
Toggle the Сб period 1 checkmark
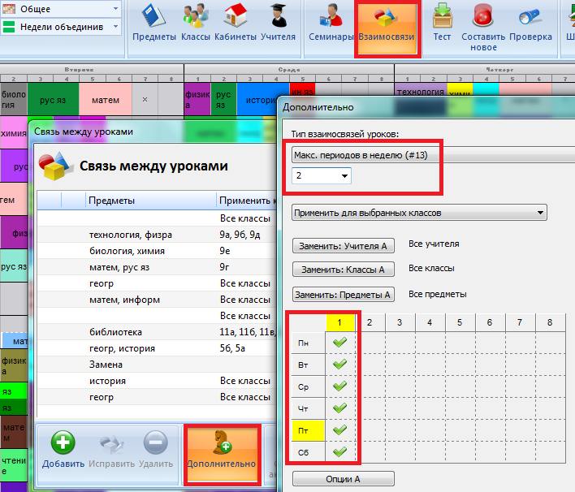click(x=339, y=451)
